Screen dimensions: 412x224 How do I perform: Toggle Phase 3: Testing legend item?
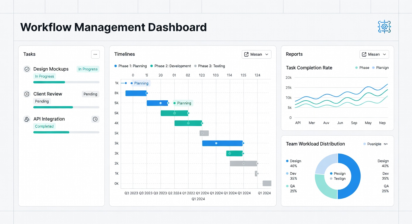click(x=210, y=66)
